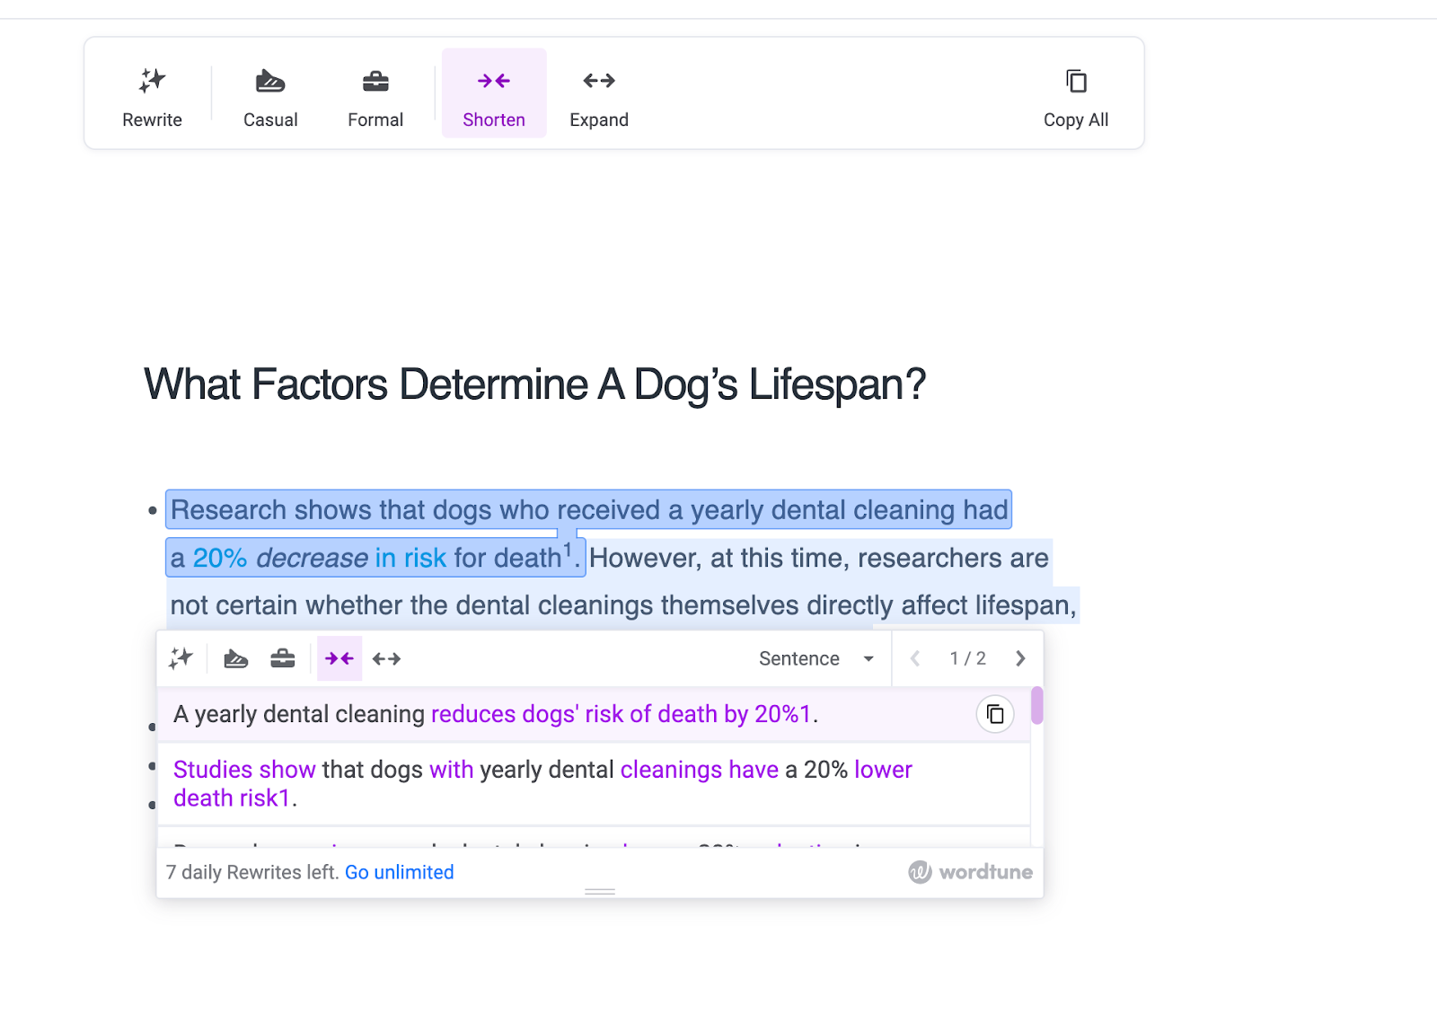
Task: Choose the Formal briefcase option
Action: (x=375, y=94)
